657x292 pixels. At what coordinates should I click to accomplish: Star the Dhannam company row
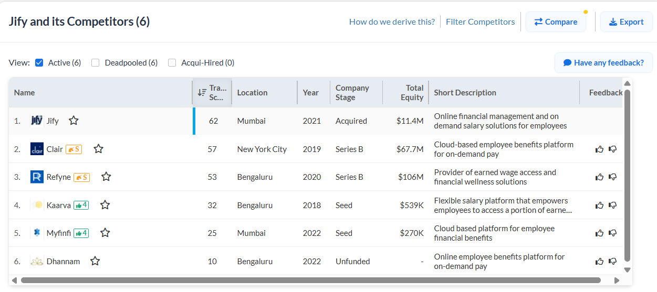click(95, 261)
